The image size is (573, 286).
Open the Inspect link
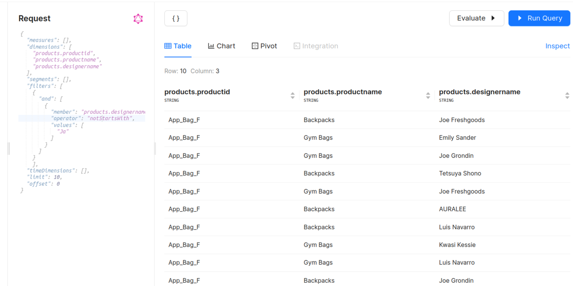click(x=557, y=46)
